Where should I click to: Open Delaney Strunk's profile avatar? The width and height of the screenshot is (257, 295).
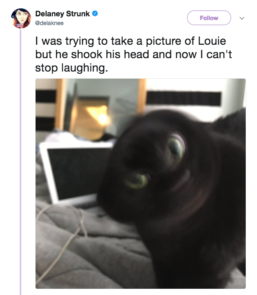[21, 18]
